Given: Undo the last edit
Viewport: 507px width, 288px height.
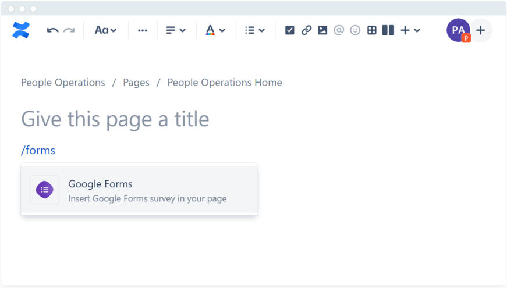Looking at the screenshot, I should point(53,30).
